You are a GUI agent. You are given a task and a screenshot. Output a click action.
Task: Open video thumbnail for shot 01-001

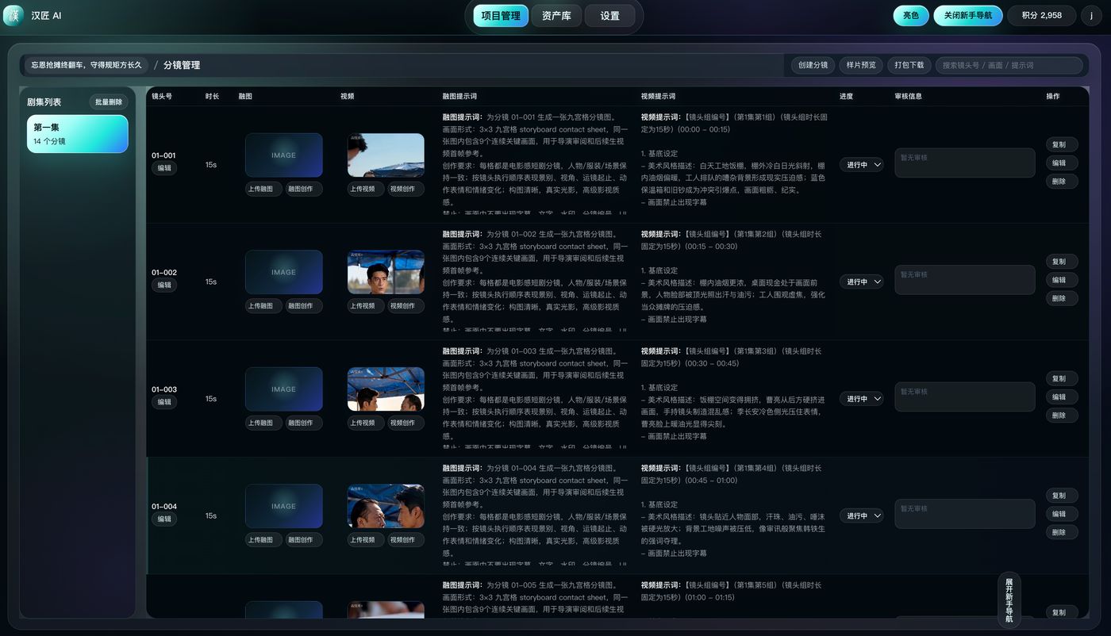click(x=386, y=155)
